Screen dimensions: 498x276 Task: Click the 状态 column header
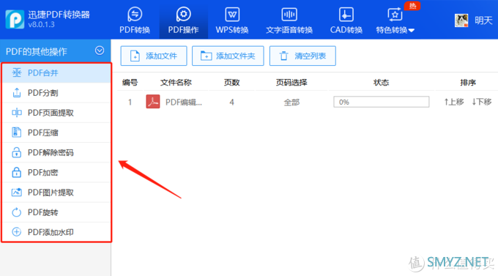point(381,83)
